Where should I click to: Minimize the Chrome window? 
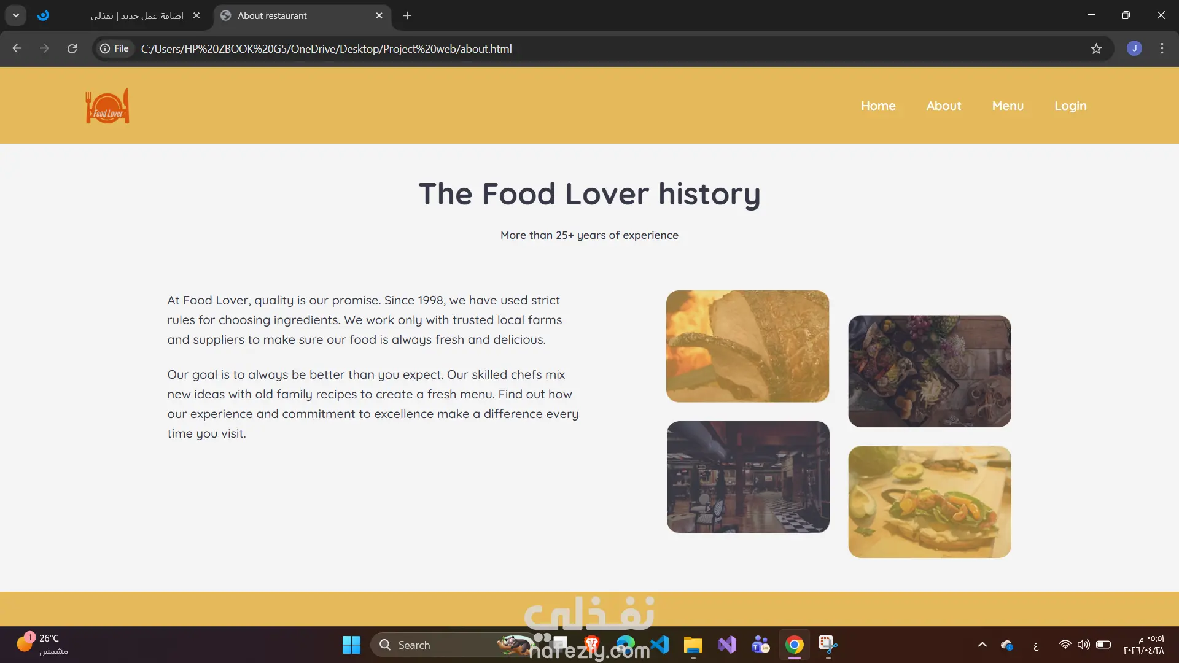1091,15
